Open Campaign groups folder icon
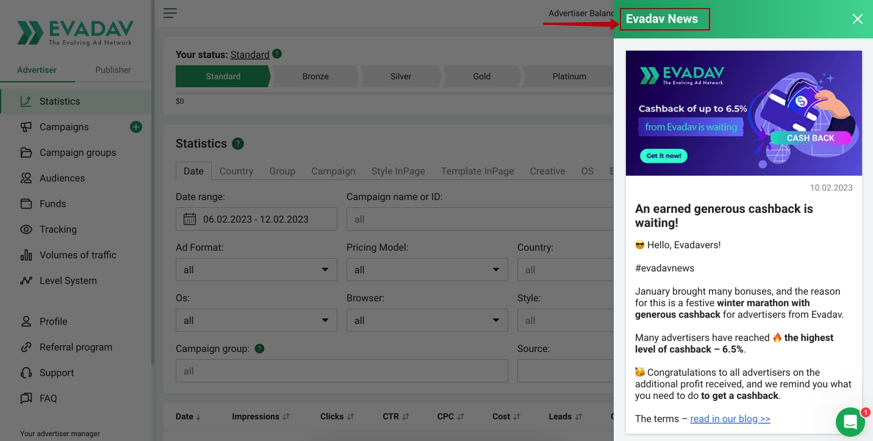Viewport: 873px width, 441px height. coord(26,152)
